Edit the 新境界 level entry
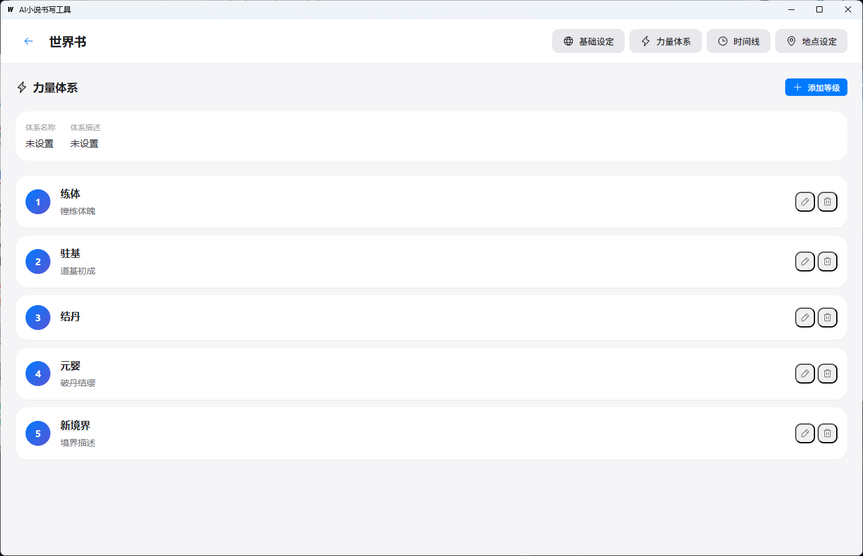Viewport: 863px width, 556px height. click(804, 433)
